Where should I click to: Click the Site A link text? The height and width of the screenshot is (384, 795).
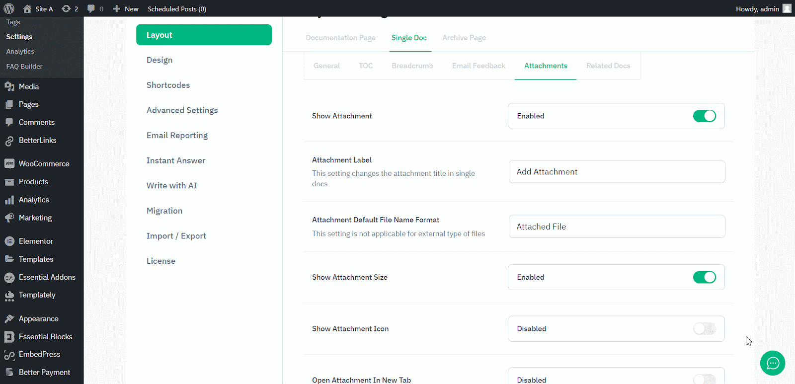pos(44,9)
